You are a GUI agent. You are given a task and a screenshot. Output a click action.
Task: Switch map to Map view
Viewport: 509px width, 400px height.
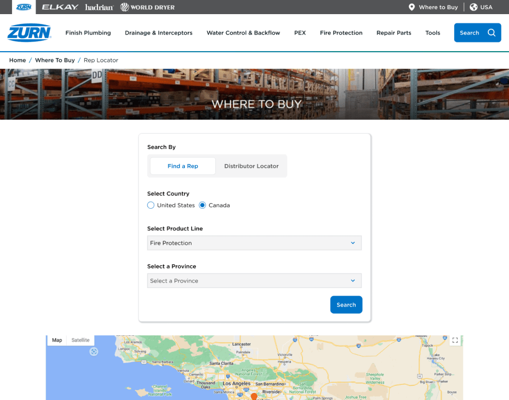coord(57,340)
